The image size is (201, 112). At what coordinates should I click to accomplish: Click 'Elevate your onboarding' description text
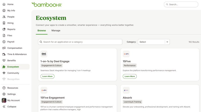pyautogui.click(x=157, y=107)
